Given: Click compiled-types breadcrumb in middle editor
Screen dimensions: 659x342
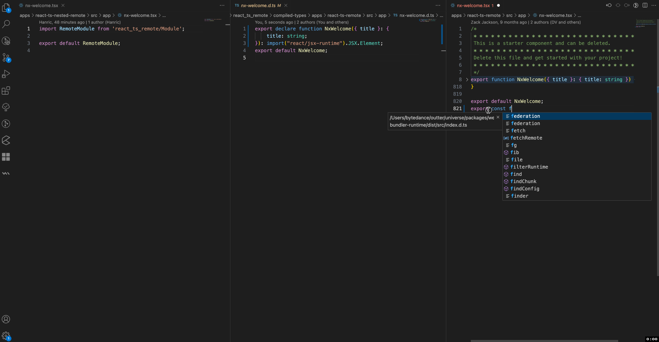Looking at the screenshot, I should click(290, 15).
